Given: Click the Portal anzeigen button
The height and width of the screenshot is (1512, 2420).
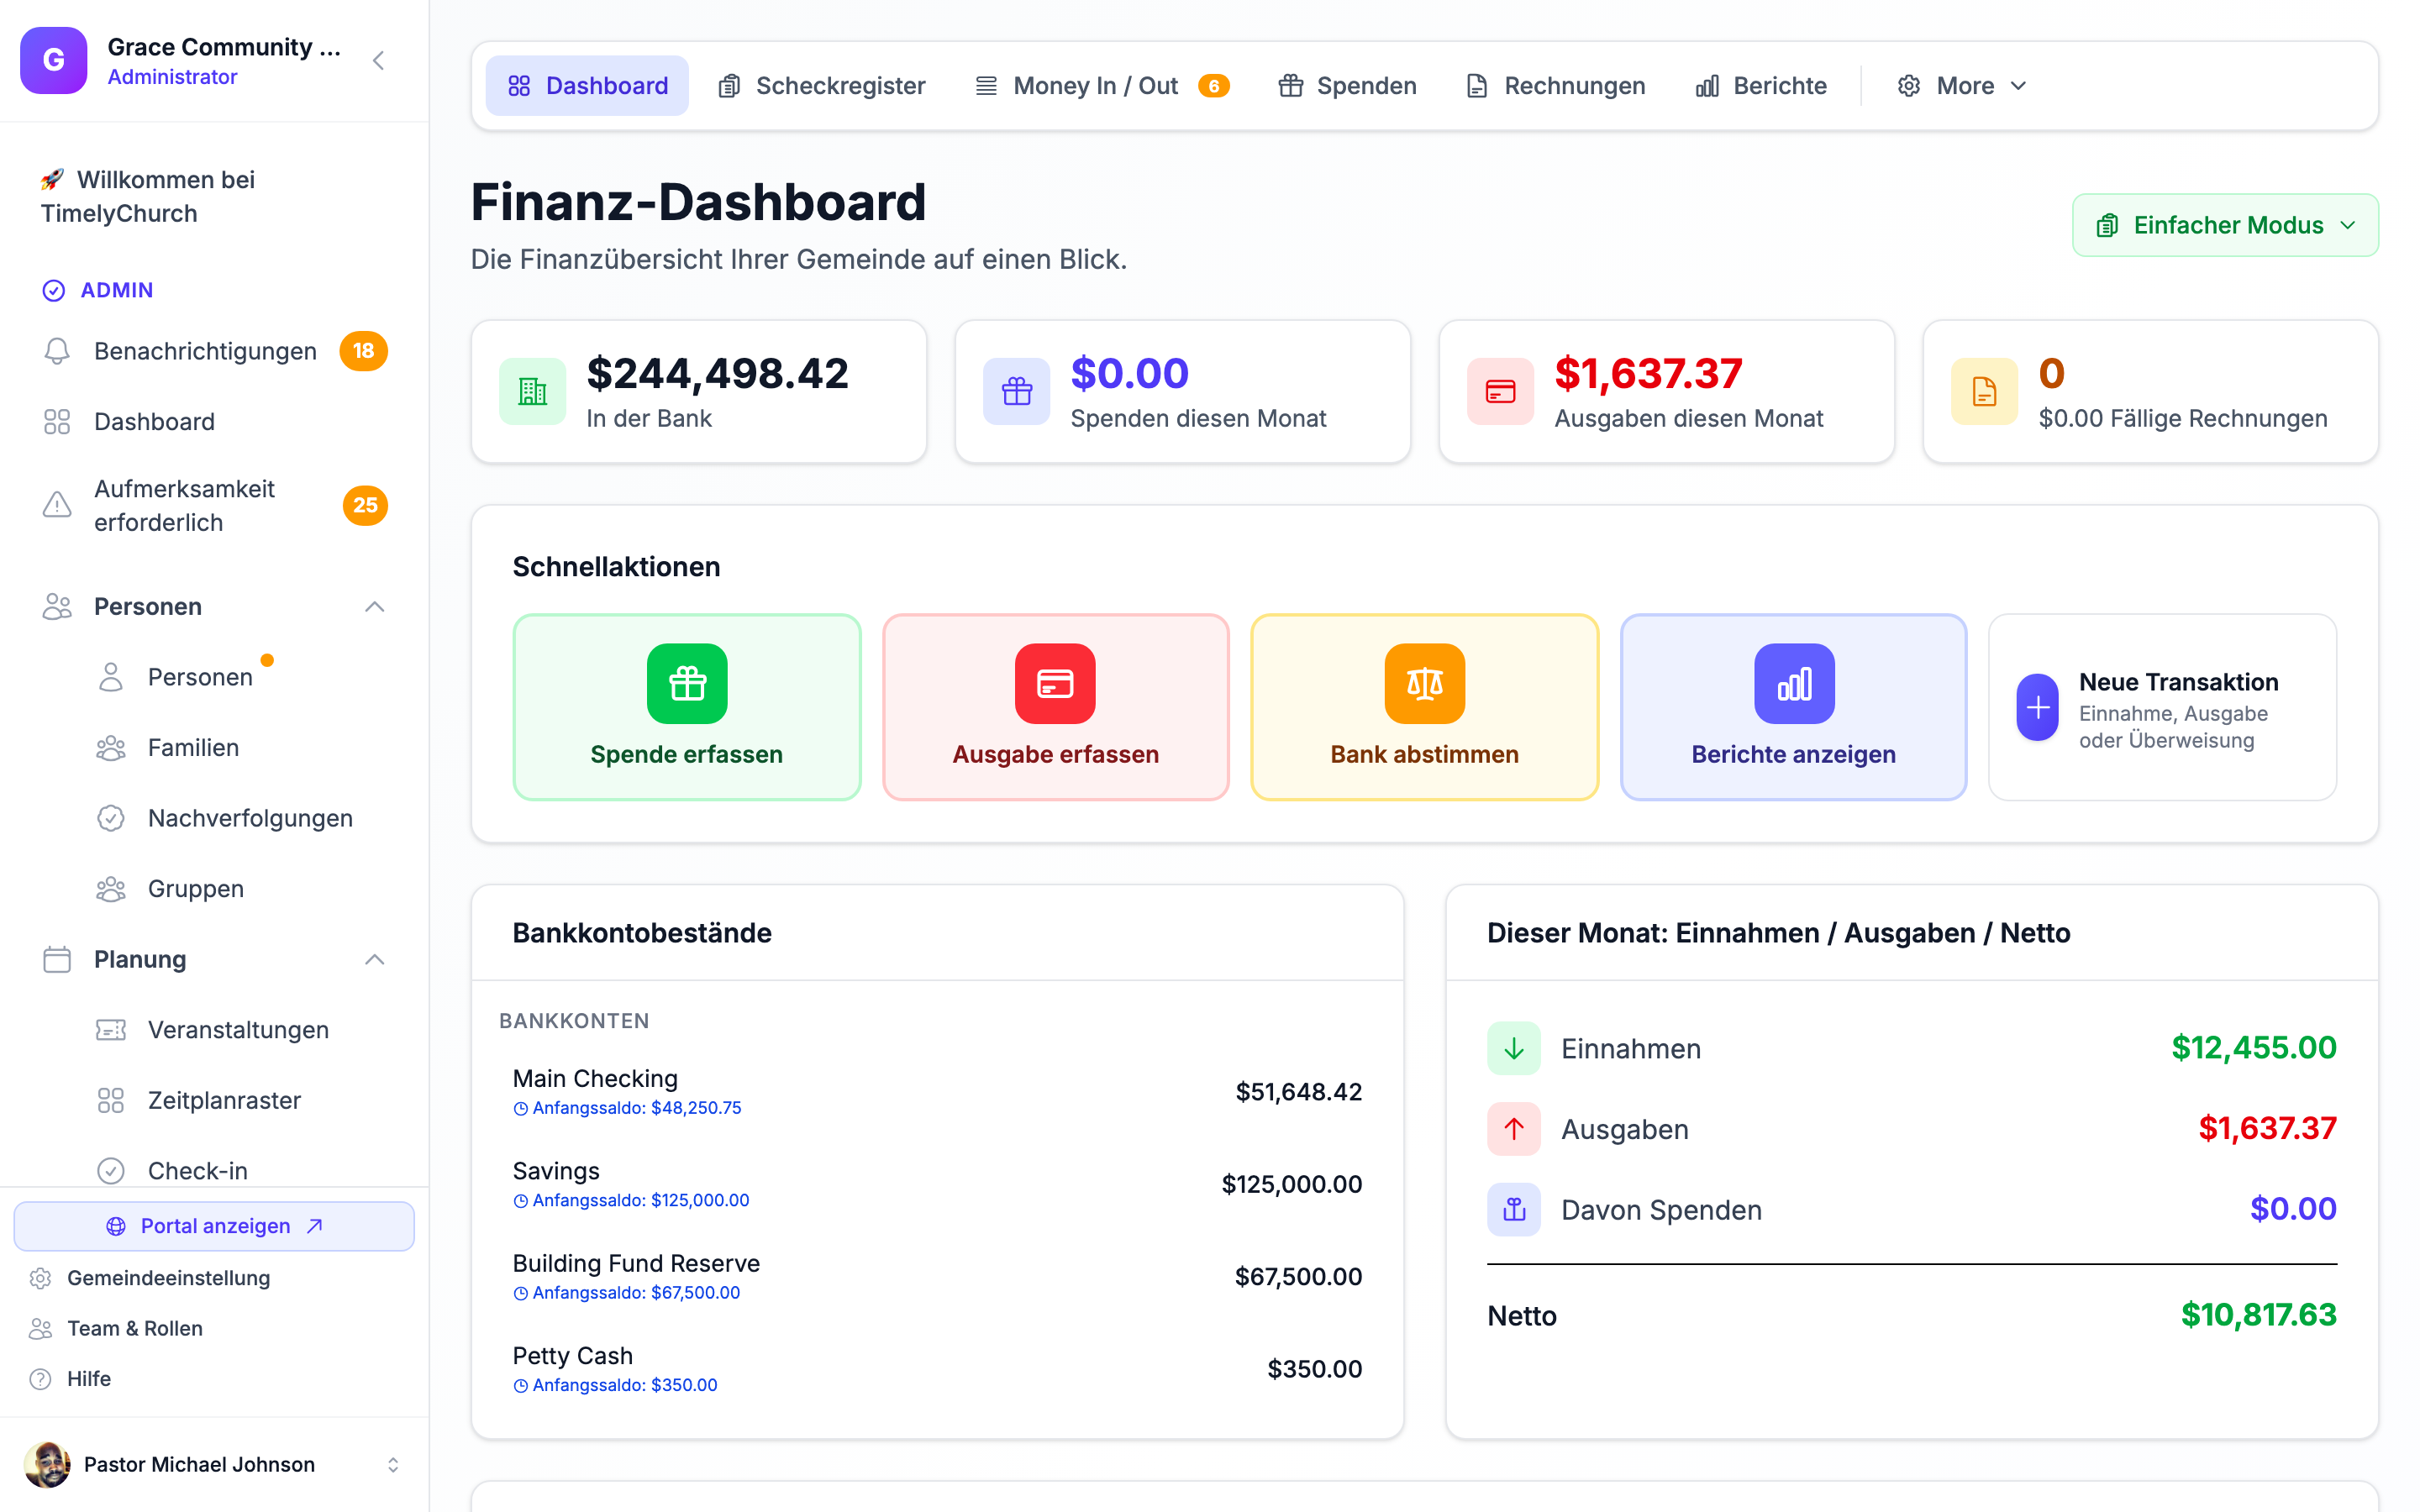Looking at the screenshot, I should [214, 1226].
